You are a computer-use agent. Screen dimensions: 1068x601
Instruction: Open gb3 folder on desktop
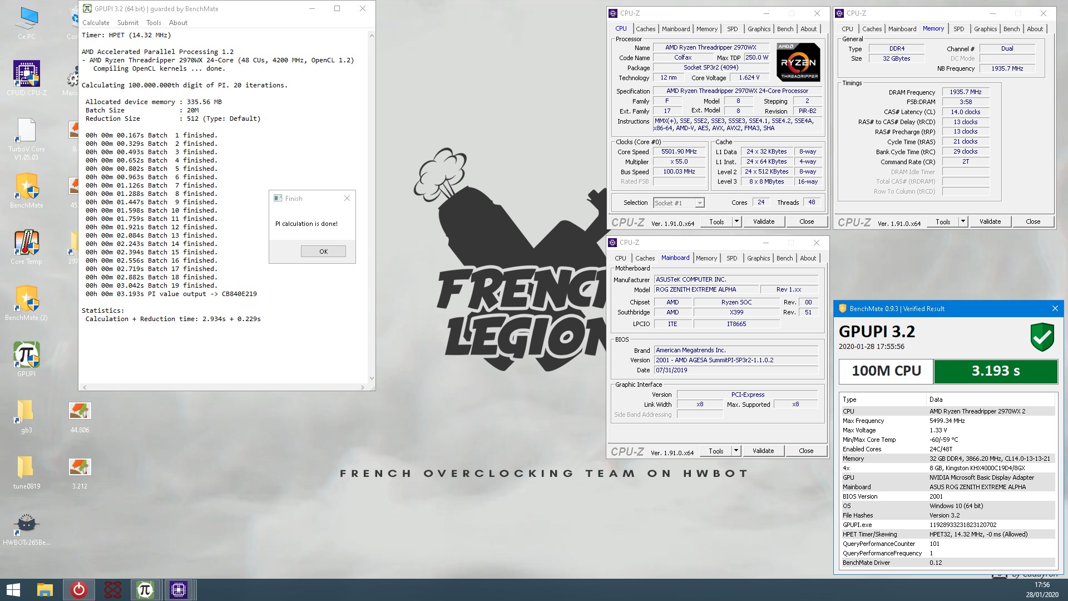[26, 416]
